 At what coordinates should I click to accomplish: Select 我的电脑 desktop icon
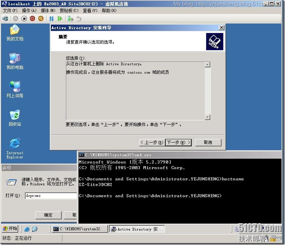click(15, 61)
